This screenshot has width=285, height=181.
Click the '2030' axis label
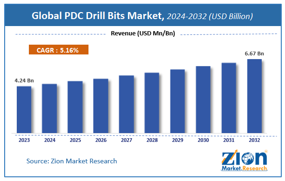[203, 140]
